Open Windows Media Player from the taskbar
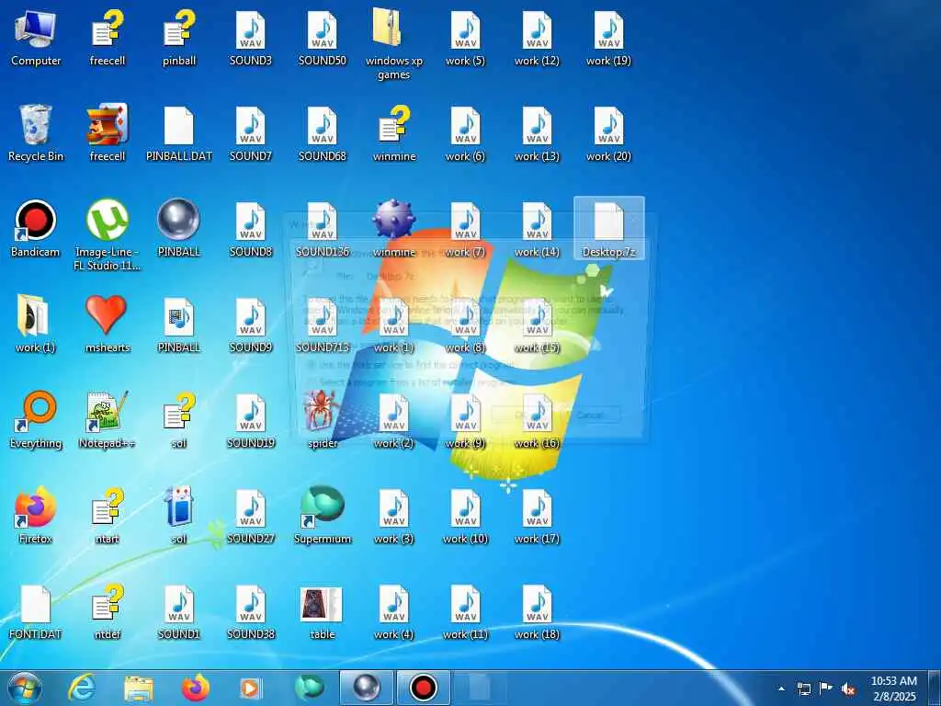 252,688
